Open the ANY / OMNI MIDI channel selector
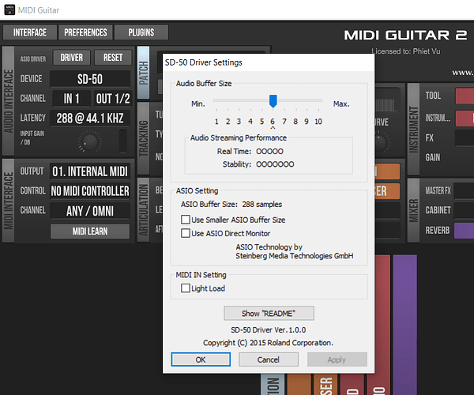Screen dimensions: 474x395 [x=90, y=211]
